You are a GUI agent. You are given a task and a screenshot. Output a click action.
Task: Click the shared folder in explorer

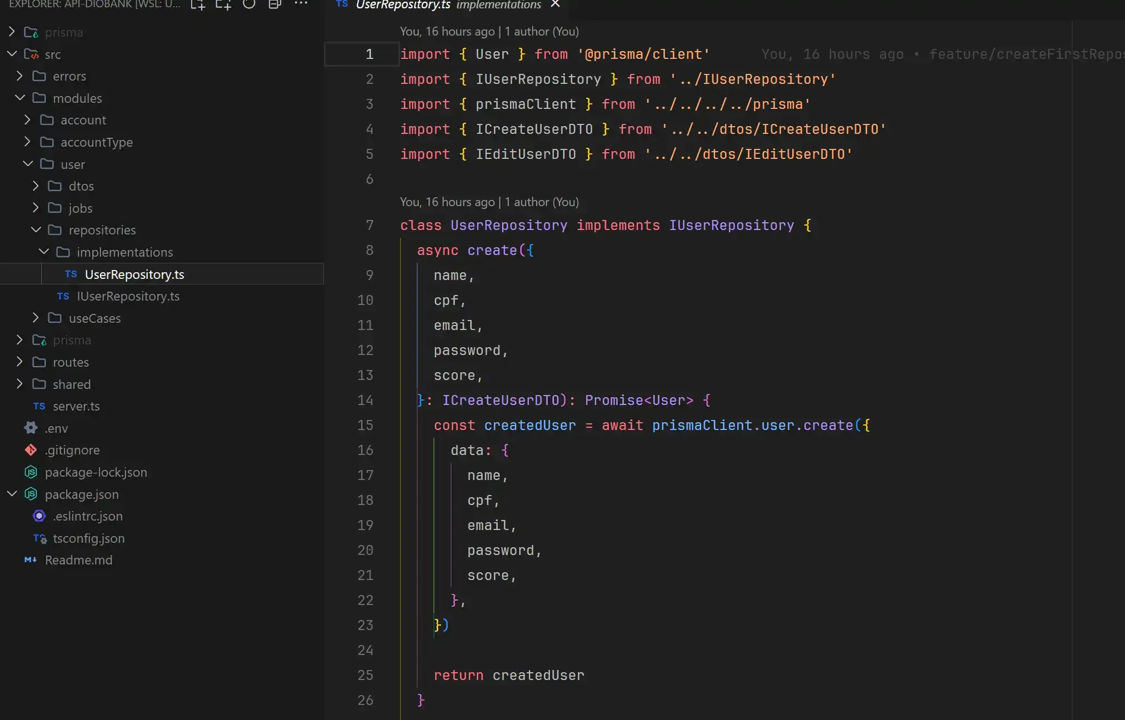click(71, 384)
